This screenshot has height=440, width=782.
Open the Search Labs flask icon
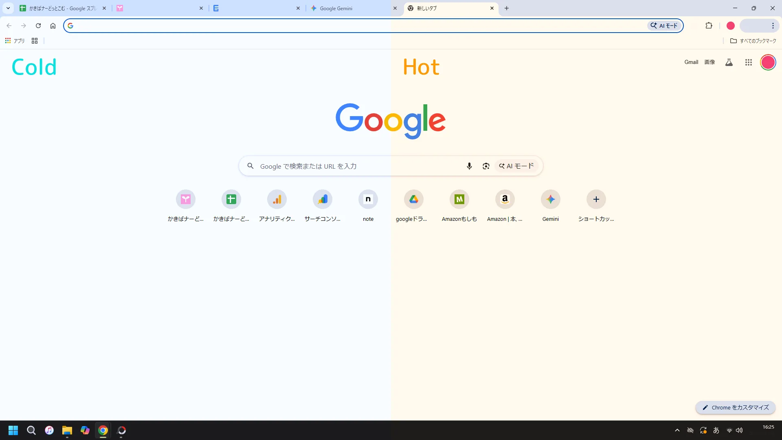729,62
